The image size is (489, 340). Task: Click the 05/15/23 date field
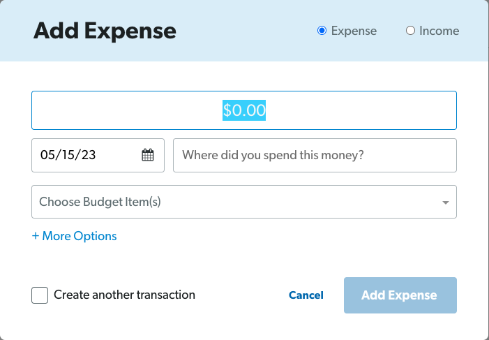(x=98, y=155)
